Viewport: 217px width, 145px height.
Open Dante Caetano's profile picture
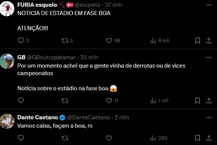[7, 121]
